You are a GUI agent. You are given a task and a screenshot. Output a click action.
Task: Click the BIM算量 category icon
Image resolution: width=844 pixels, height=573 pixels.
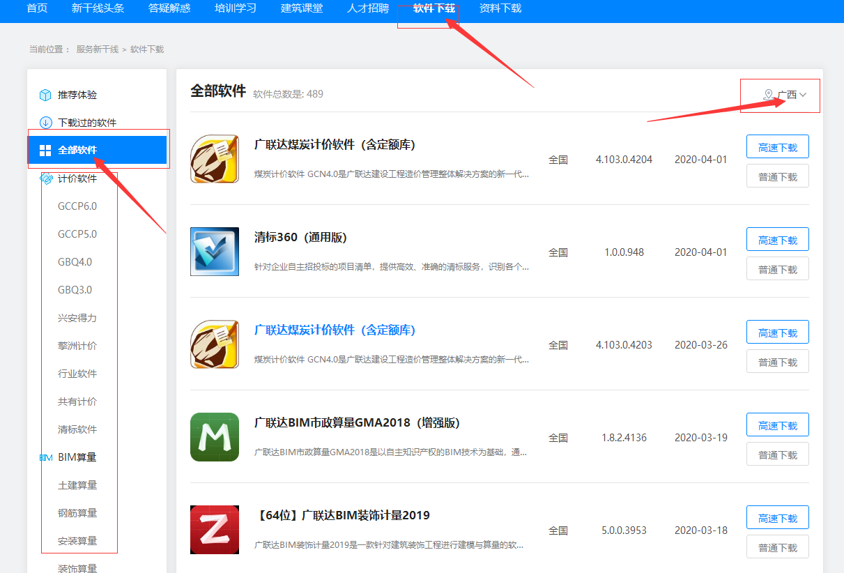[x=46, y=458]
